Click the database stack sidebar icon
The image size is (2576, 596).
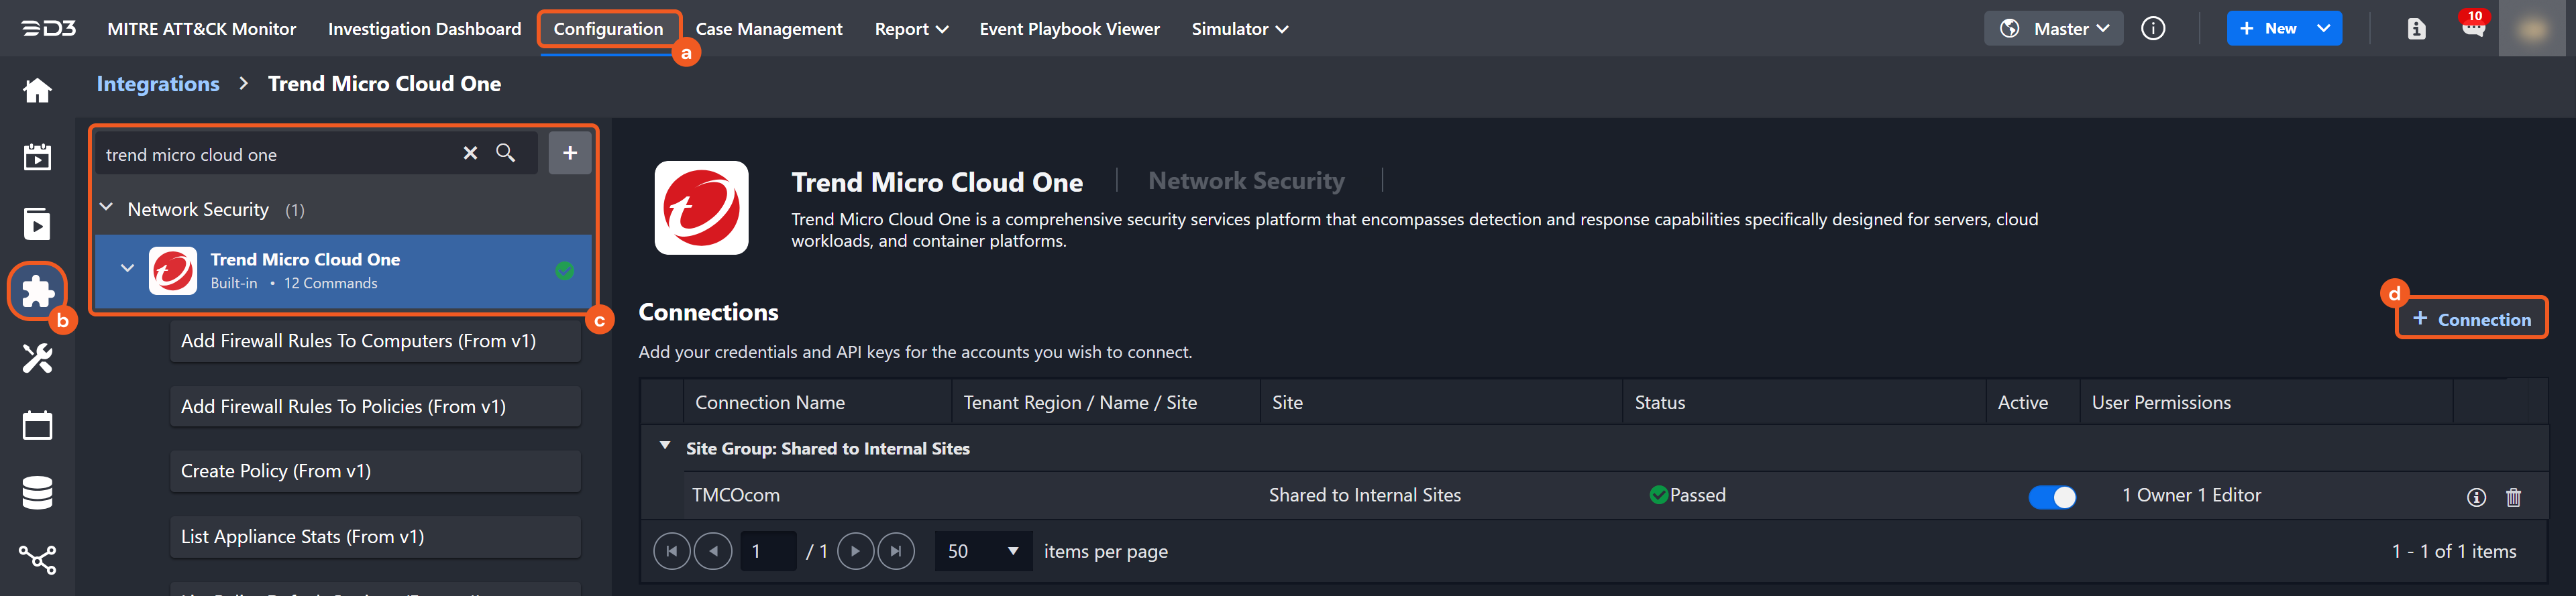37,493
